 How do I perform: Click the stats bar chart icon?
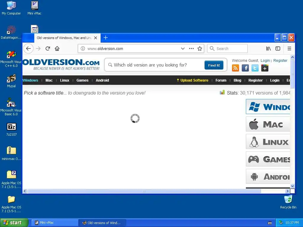(222, 92)
